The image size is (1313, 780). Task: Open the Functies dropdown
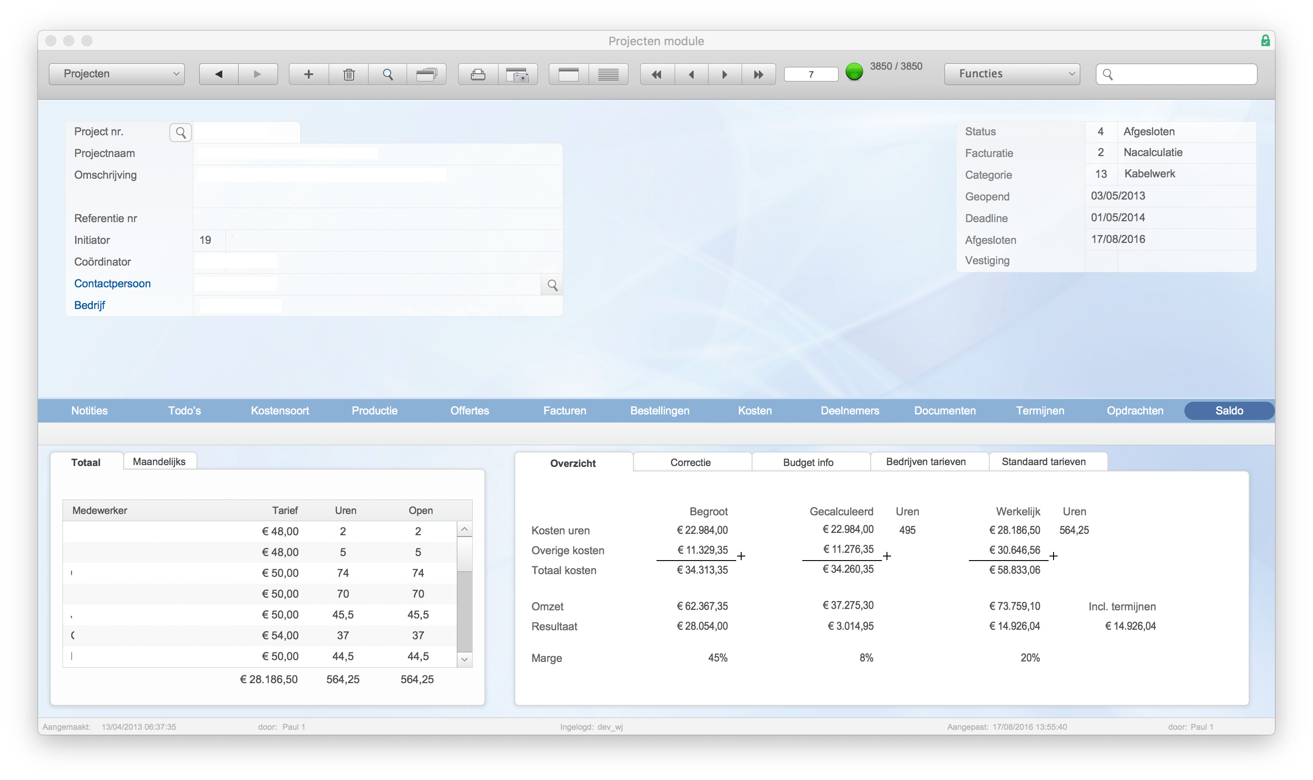[1012, 74]
